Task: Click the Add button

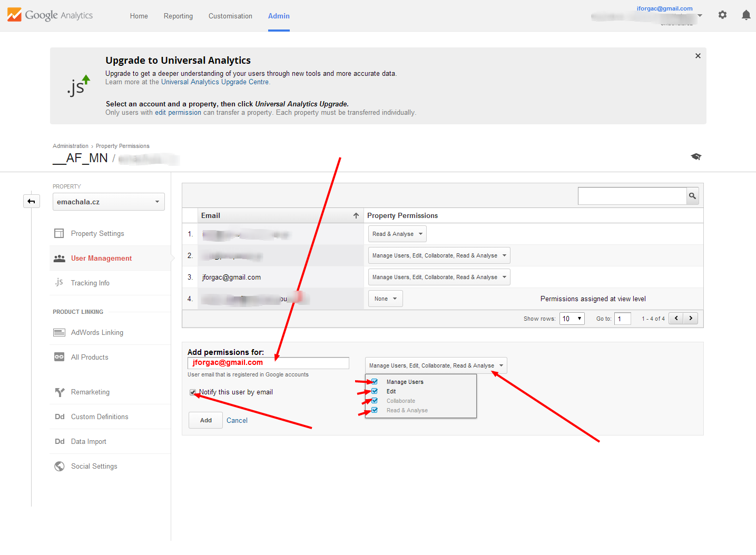Action: click(205, 420)
